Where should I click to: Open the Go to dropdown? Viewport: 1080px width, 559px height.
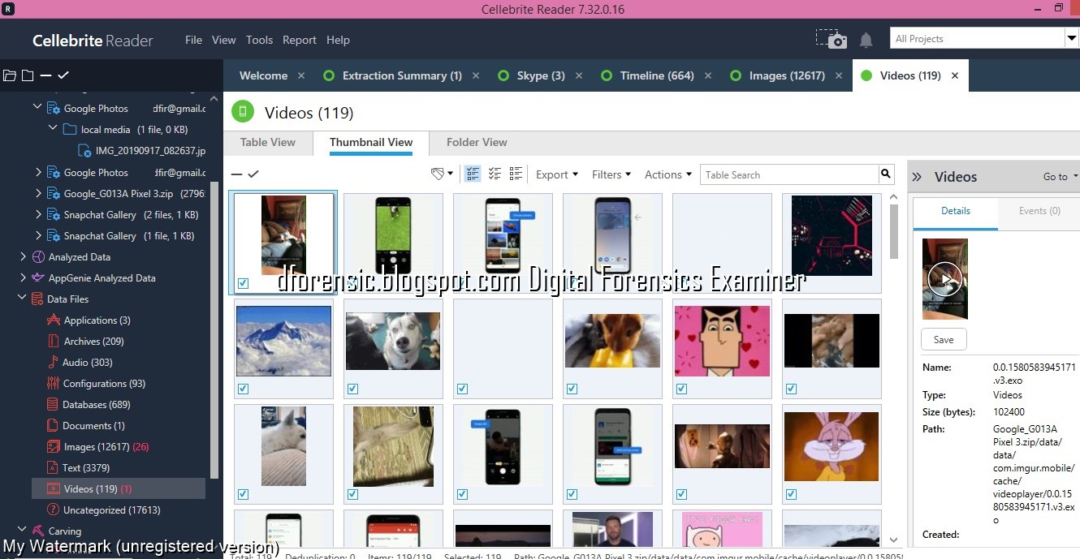1060,177
